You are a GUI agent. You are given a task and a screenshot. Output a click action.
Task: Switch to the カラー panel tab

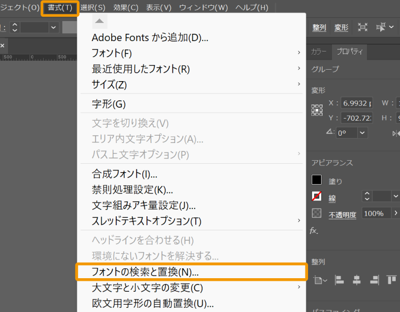pos(319,51)
